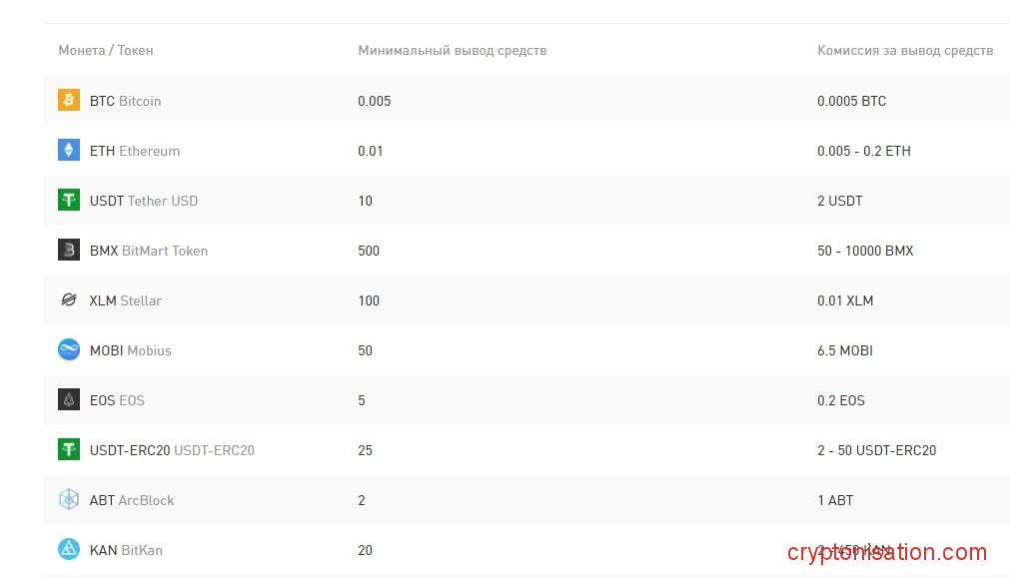Click the dark BitMart Token icon

tap(68, 250)
